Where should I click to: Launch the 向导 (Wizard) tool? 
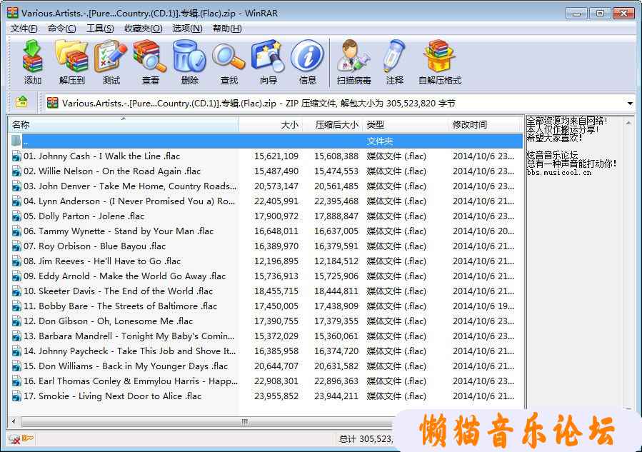click(269, 62)
